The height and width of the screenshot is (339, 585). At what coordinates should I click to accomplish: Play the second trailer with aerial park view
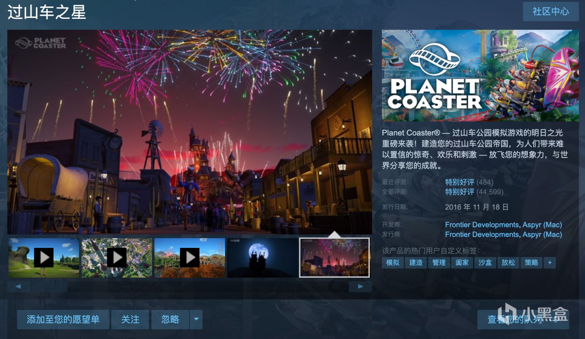(117, 258)
